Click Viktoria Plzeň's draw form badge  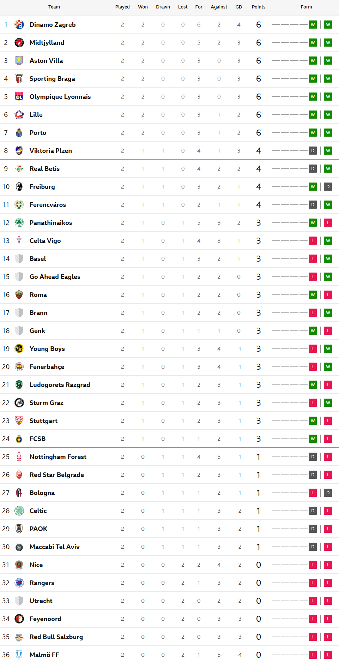click(x=313, y=151)
